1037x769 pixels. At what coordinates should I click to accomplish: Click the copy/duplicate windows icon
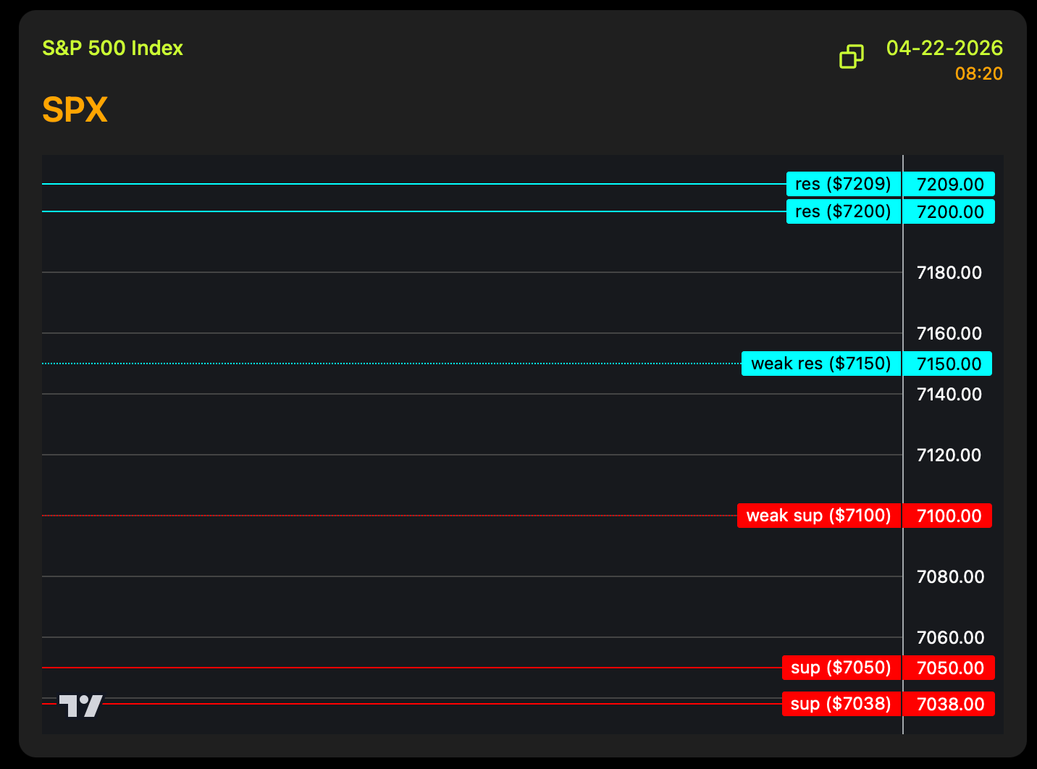[852, 56]
